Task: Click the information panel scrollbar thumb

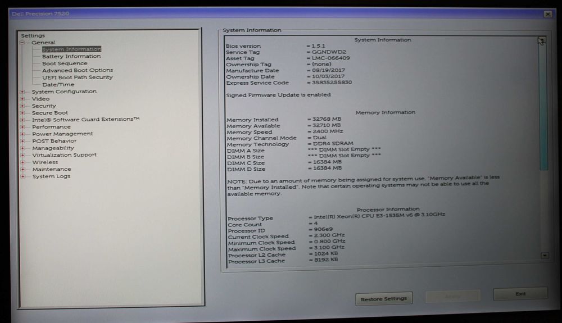Action: click(543, 107)
